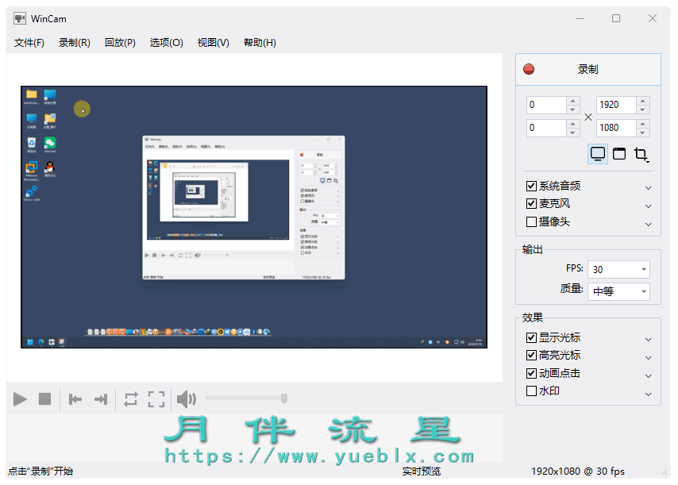Open the 回放(P) menu
The height and width of the screenshot is (485, 678).
point(120,43)
